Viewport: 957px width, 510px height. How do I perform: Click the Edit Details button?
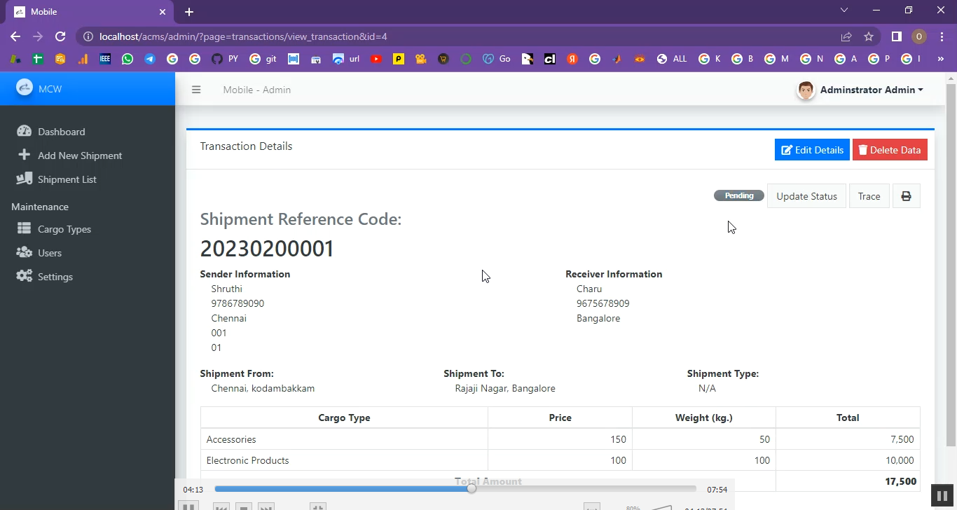[812, 150]
